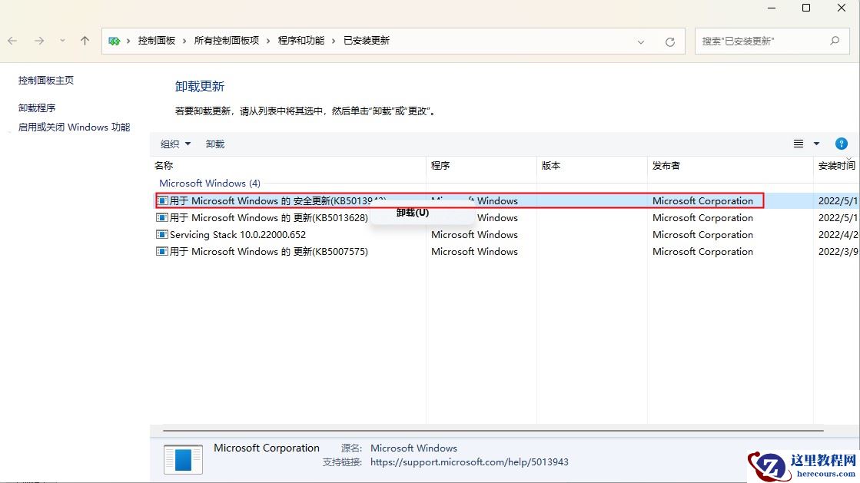Click 启用或关闭 Windows 功能
Screen dimensions: 860x483
(x=73, y=127)
